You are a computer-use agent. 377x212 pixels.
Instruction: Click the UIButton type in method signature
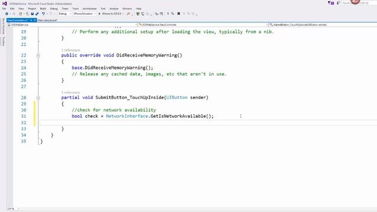click(177, 97)
